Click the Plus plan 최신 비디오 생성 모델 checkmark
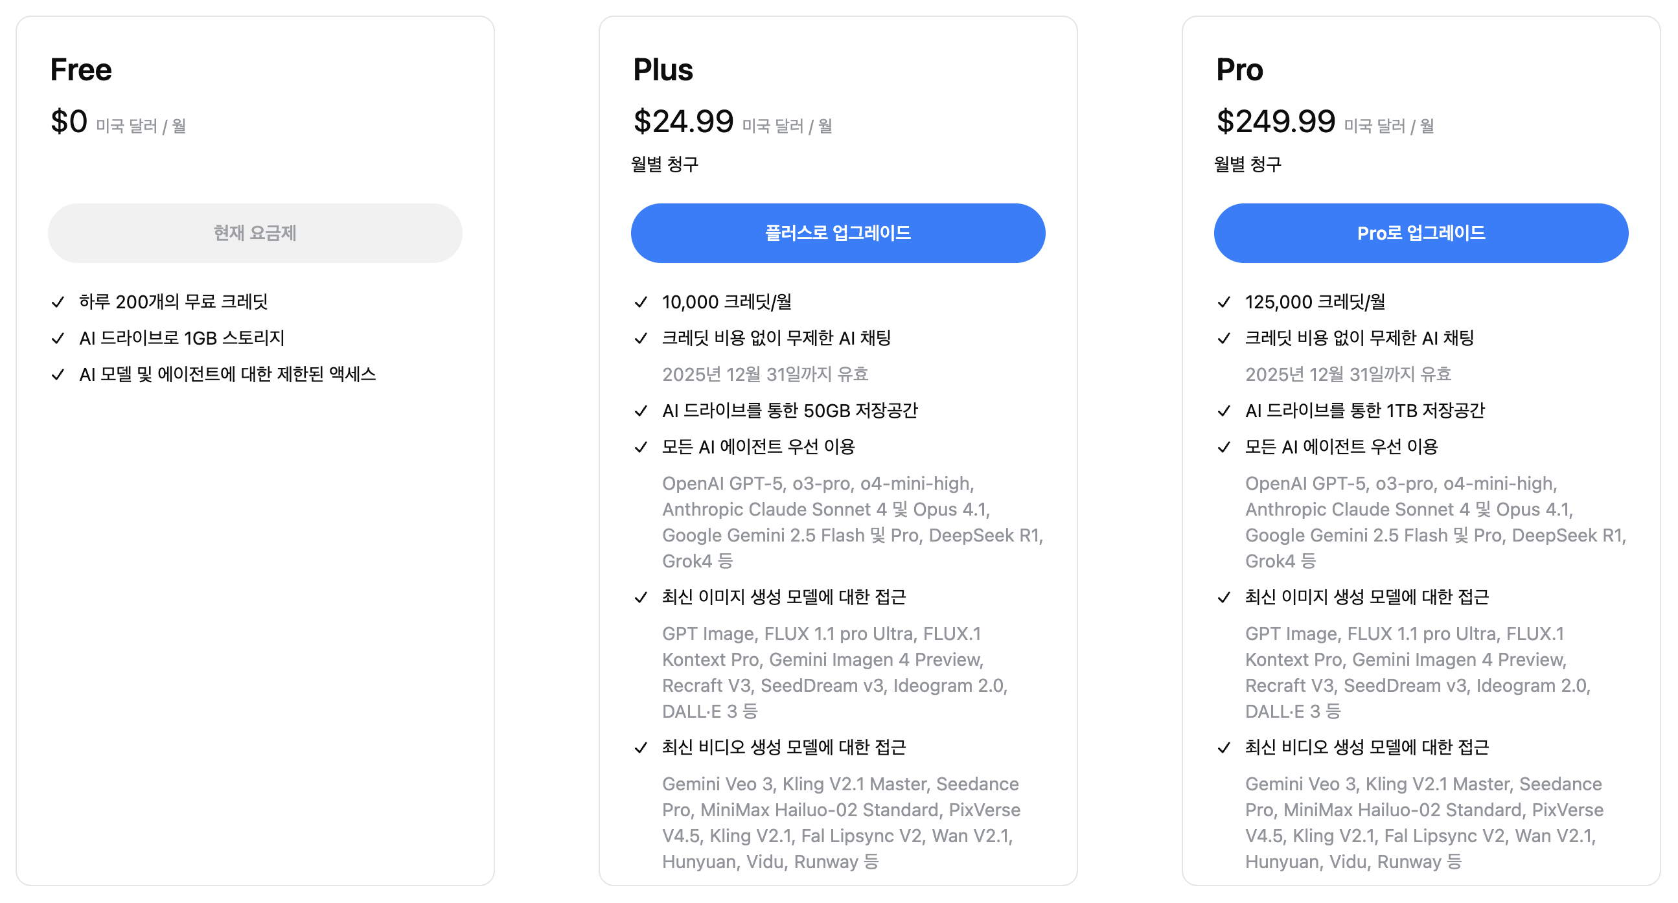1678x903 pixels. tap(641, 748)
